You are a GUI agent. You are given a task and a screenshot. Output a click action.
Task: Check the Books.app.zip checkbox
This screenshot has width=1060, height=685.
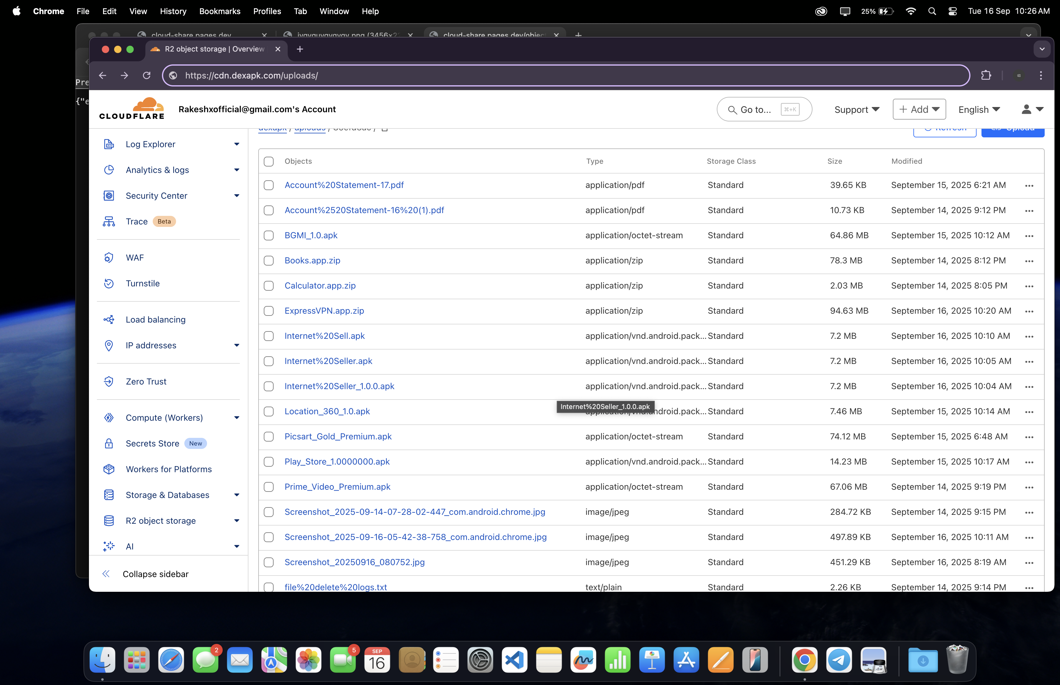click(269, 261)
